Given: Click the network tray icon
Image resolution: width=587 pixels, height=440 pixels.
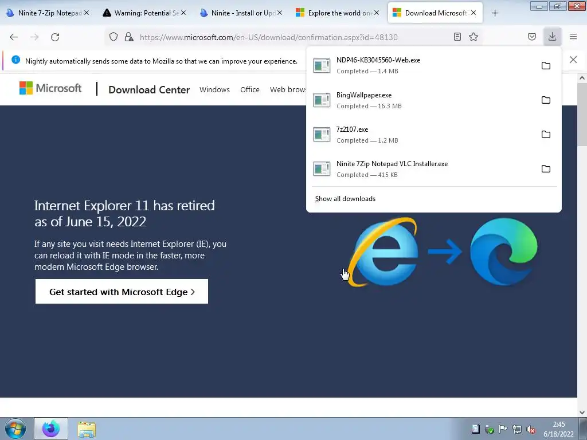Looking at the screenshot, I should pos(517,429).
